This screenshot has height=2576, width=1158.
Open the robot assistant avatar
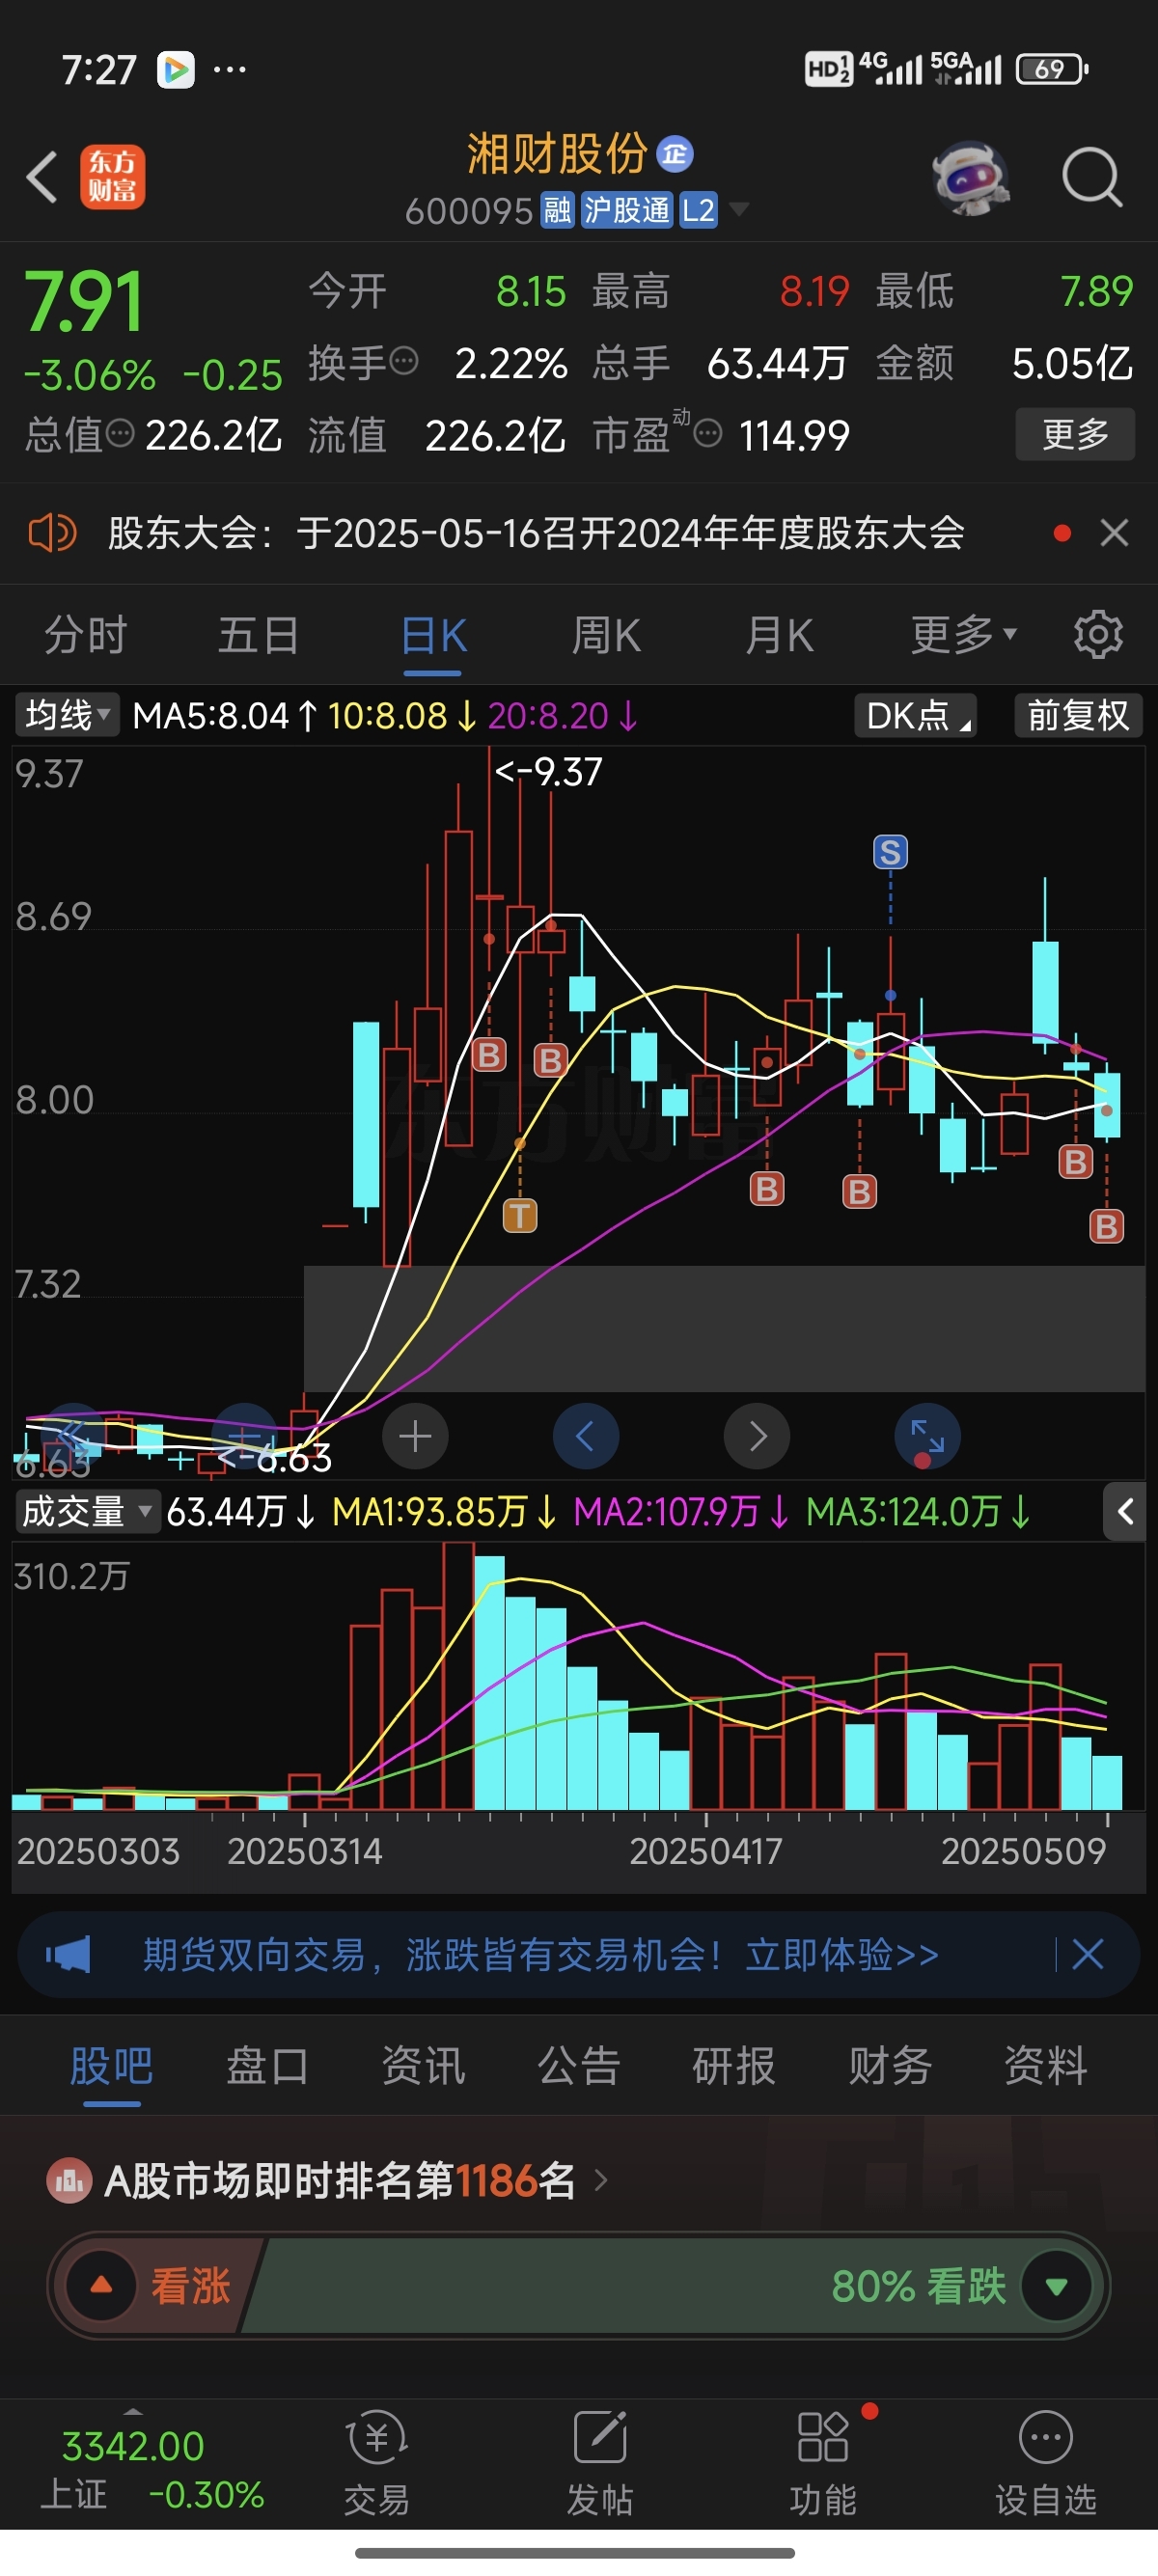tap(970, 177)
